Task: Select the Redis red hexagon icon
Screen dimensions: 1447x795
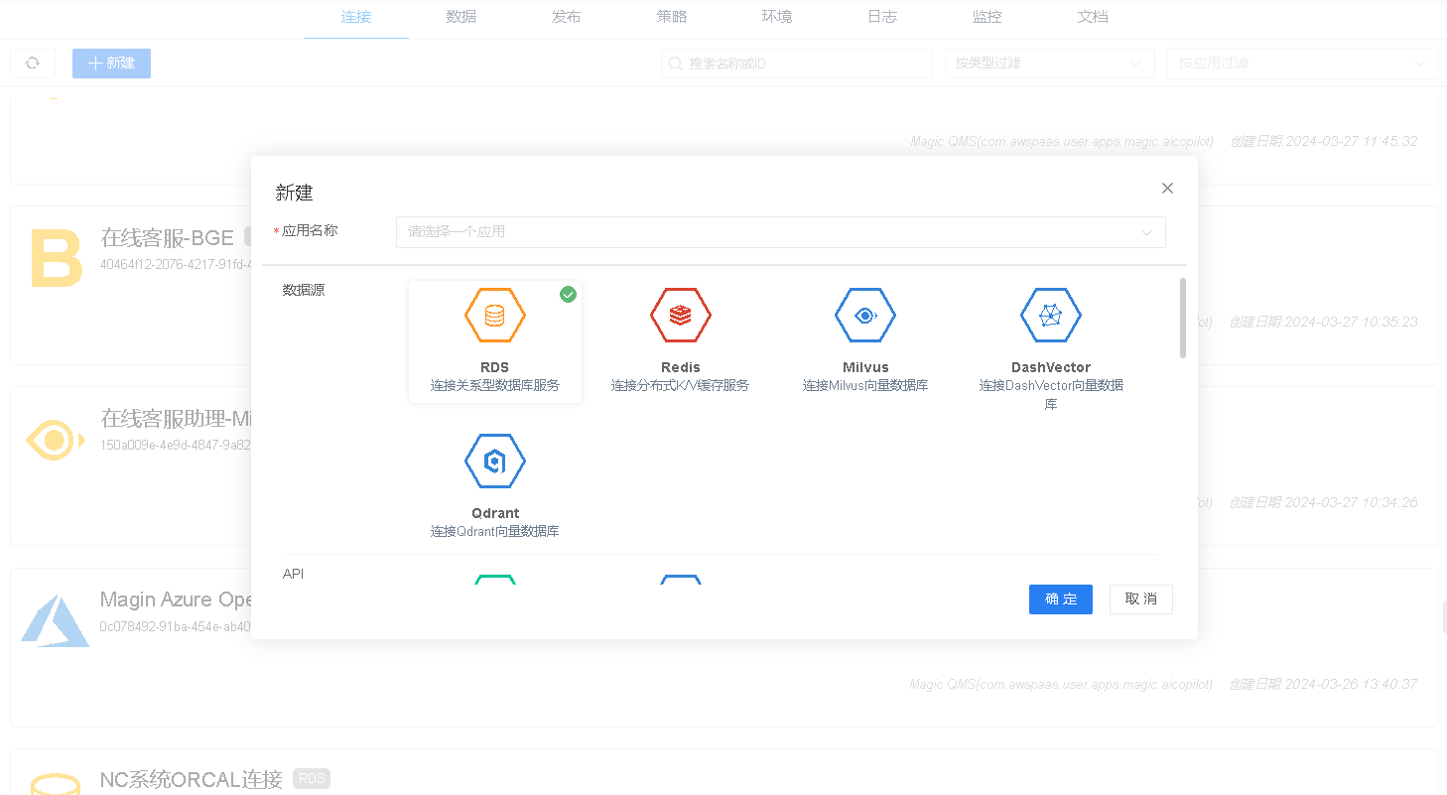Action: (681, 316)
